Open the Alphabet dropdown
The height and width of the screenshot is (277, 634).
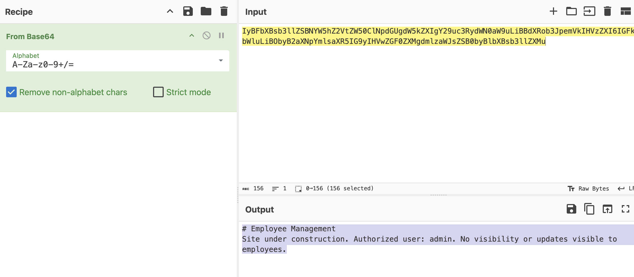tap(221, 61)
